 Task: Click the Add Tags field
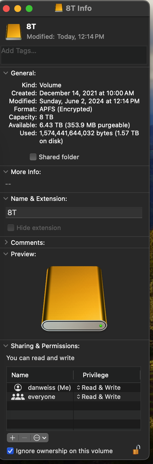74,55
